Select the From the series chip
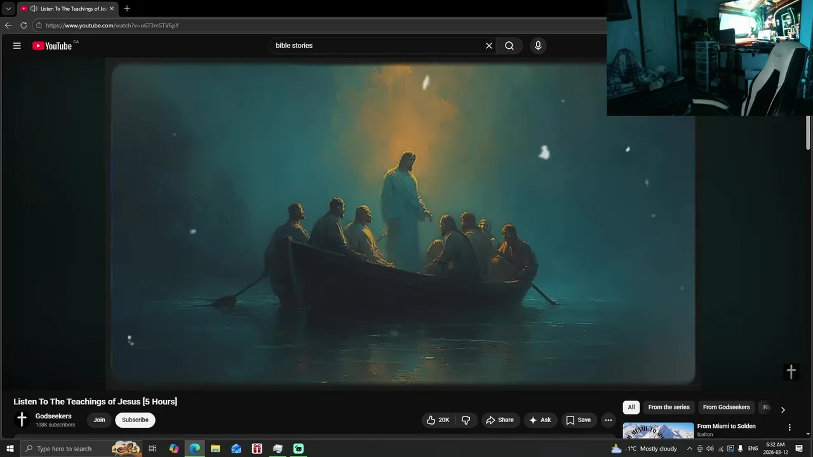813x457 pixels. (669, 407)
